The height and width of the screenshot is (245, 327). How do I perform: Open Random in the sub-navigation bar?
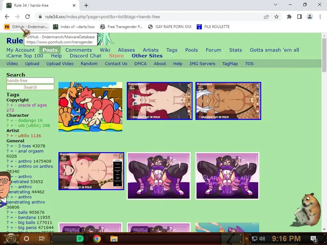point(89,63)
